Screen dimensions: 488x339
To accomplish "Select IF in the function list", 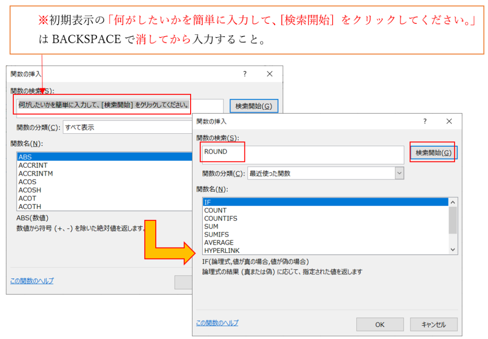I will point(324,202).
